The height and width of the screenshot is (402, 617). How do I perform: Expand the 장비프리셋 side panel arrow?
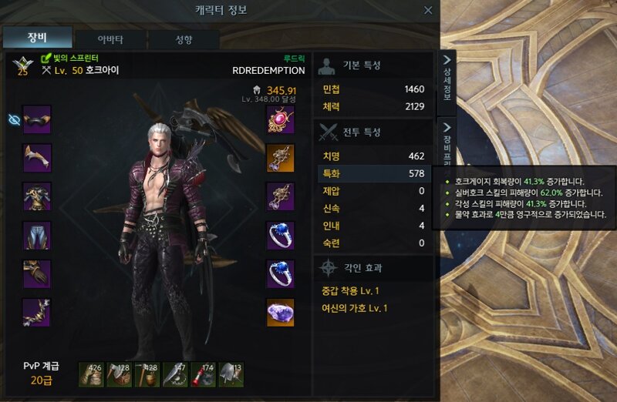[x=447, y=127]
